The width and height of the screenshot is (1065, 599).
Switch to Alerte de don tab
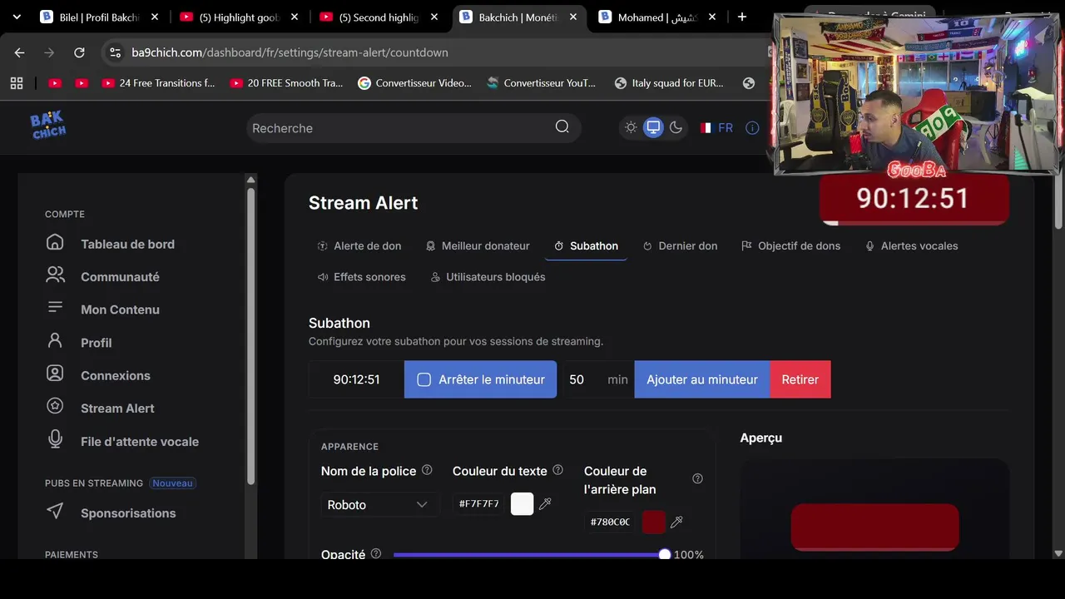pos(359,246)
